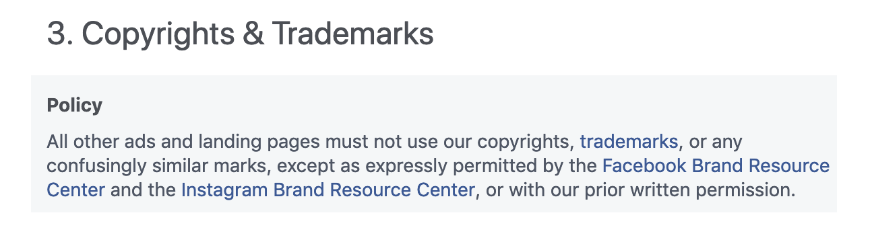Open the trademarks link in policy text
This screenshot has height=246, width=872.
[629, 142]
